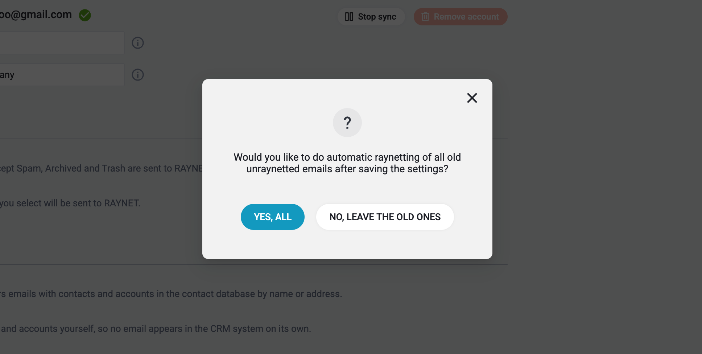Click the empty first input field
The width and height of the screenshot is (702, 354).
point(62,43)
